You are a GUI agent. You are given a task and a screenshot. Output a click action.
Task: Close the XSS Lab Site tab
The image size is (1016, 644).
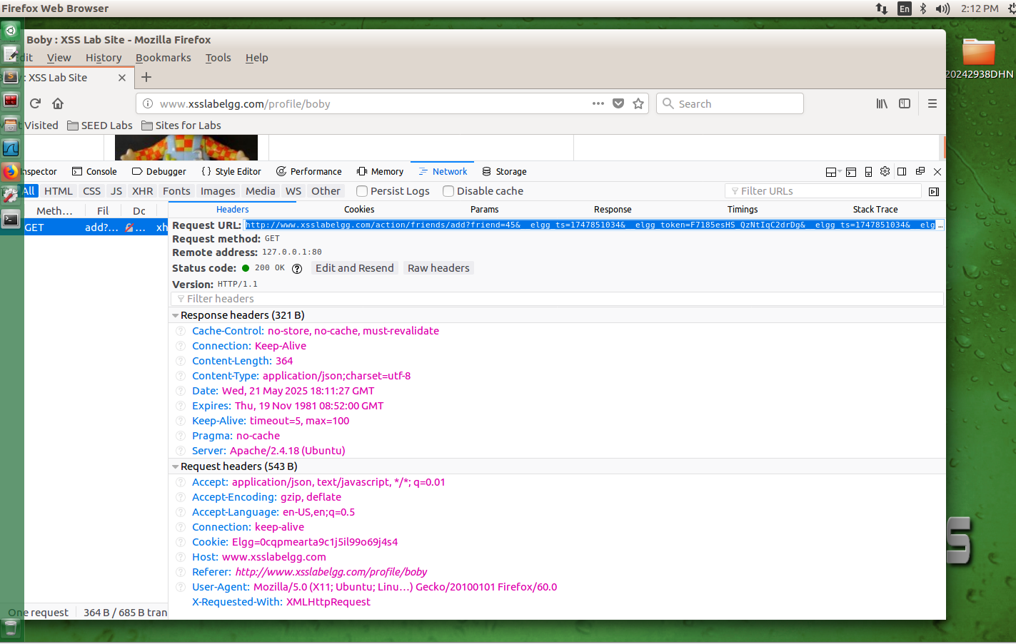click(122, 78)
